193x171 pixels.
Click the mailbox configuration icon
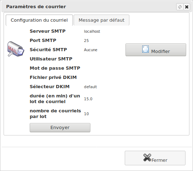tap(16, 49)
